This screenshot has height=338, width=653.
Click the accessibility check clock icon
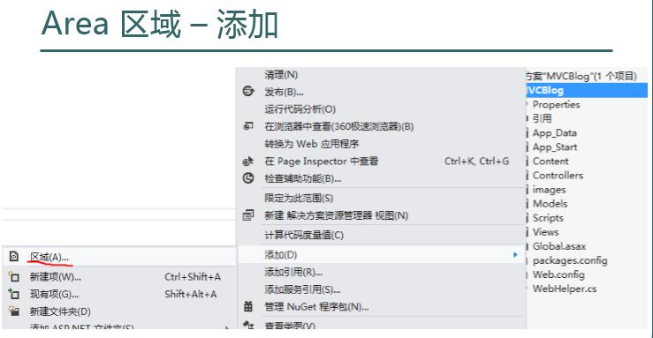(x=248, y=178)
